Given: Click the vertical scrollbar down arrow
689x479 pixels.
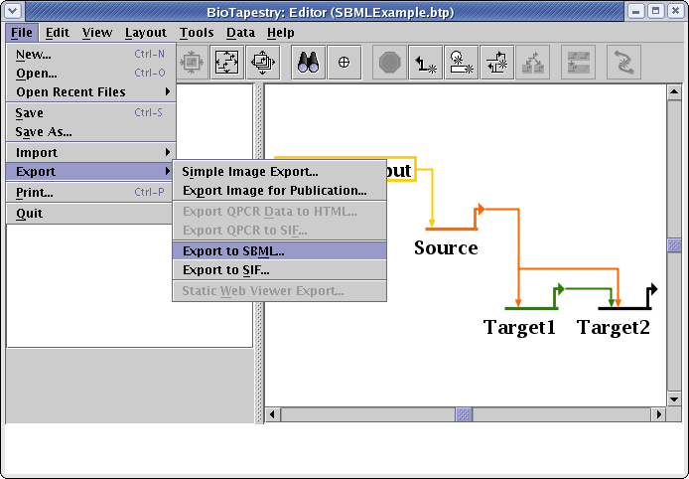Looking at the screenshot, I should pos(674,398).
